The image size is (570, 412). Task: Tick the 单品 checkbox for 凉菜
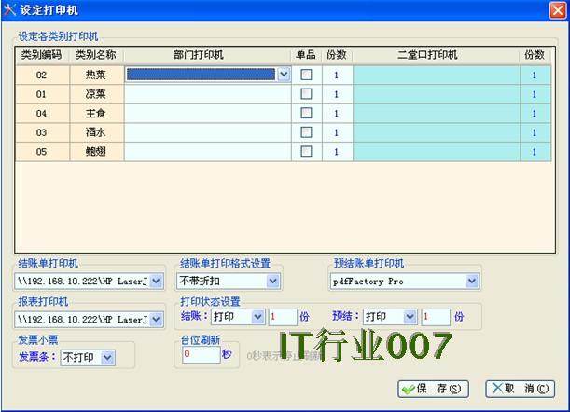[x=306, y=94]
